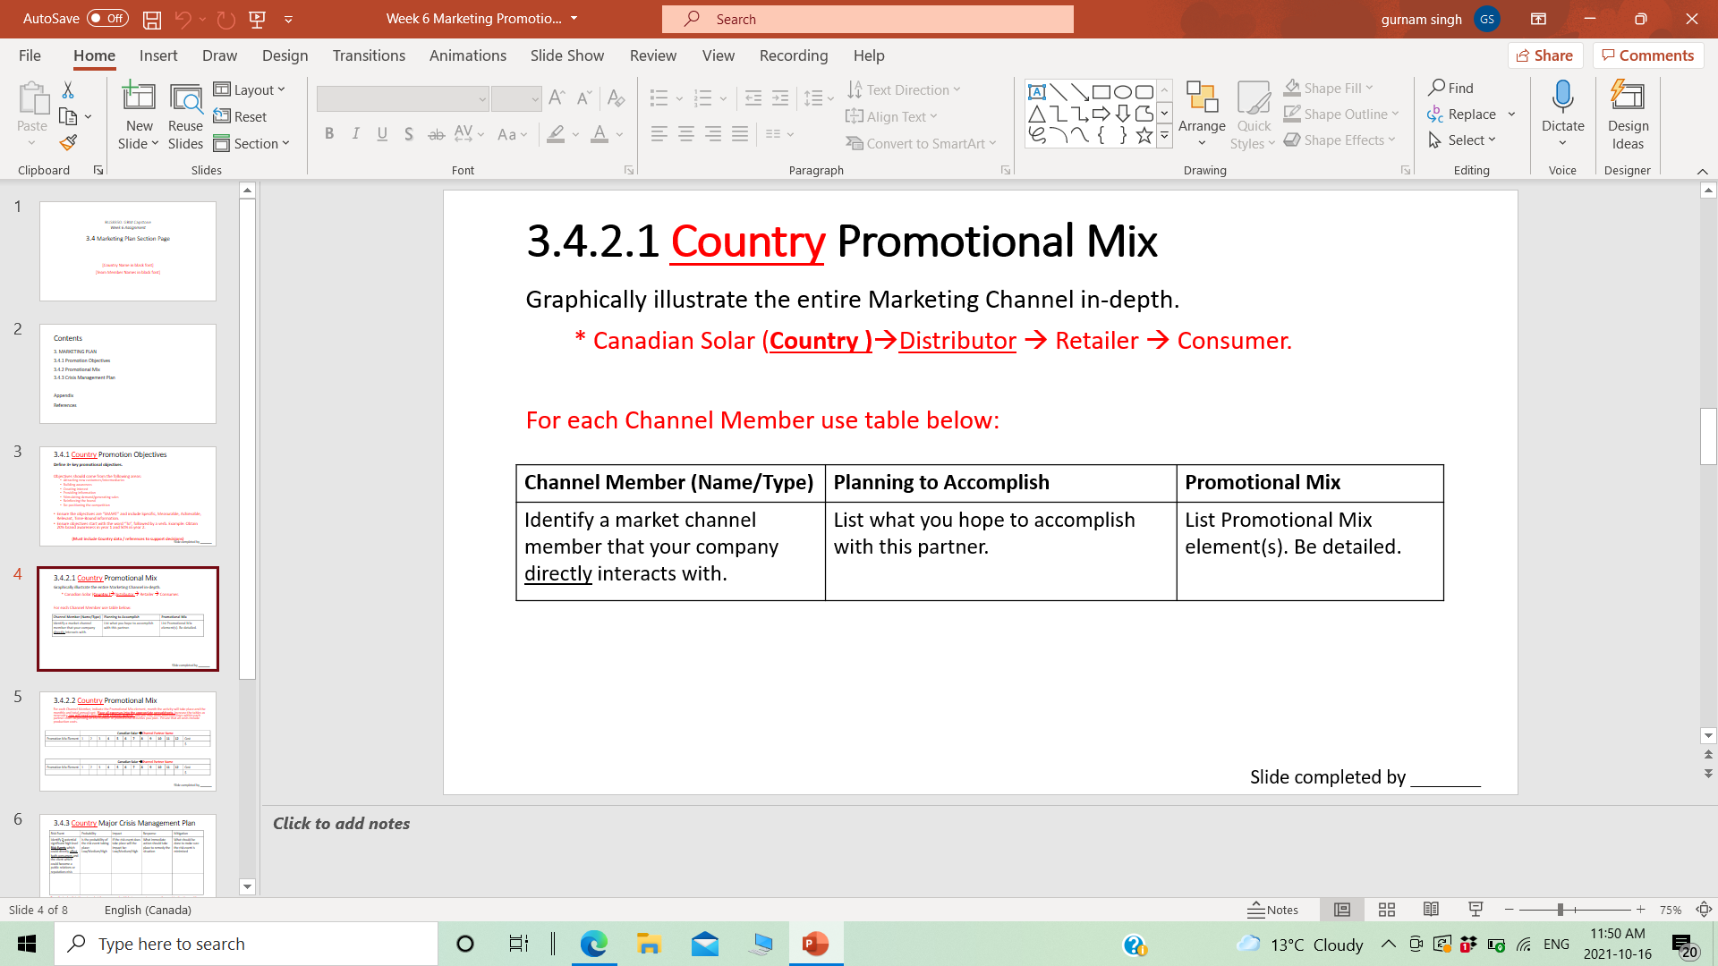Toggle left text alignment

(x=659, y=134)
